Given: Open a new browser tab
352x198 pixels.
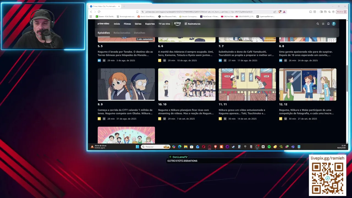Looking at the screenshot, I should tap(124, 6).
